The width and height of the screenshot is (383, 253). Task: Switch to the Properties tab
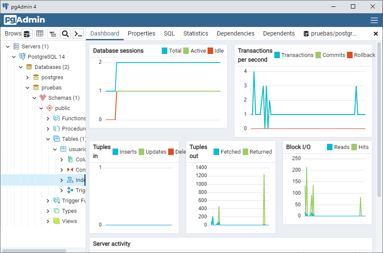point(141,33)
